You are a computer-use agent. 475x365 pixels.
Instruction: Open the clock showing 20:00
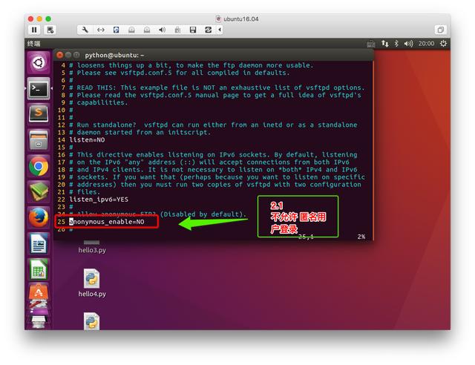pos(426,44)
